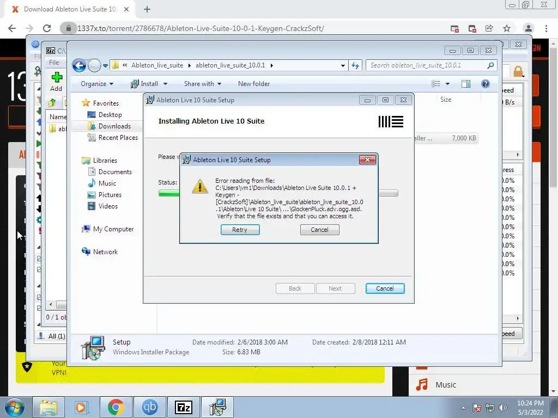This screenshot has height=418, width=558.
Task: Click the taskbar clock 10:24 PM
Action: tap(530, 403)
